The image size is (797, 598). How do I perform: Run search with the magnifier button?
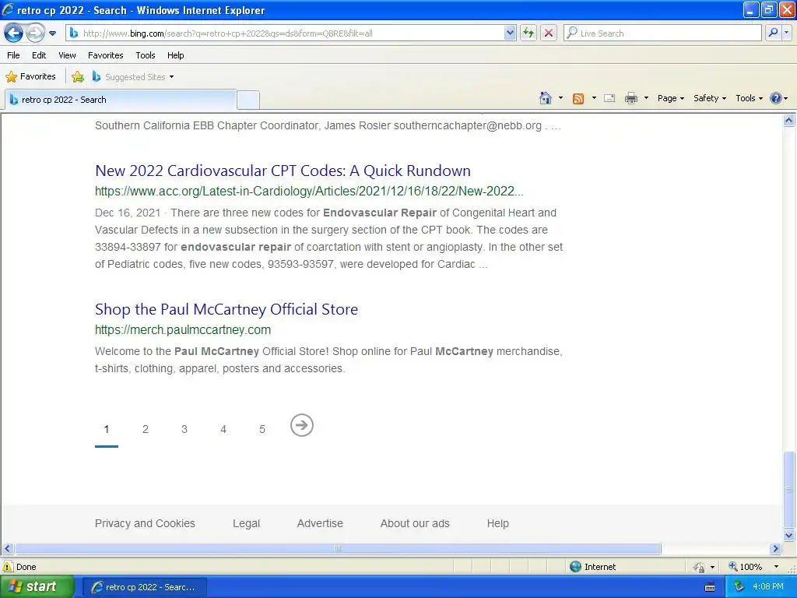point(773,33)
